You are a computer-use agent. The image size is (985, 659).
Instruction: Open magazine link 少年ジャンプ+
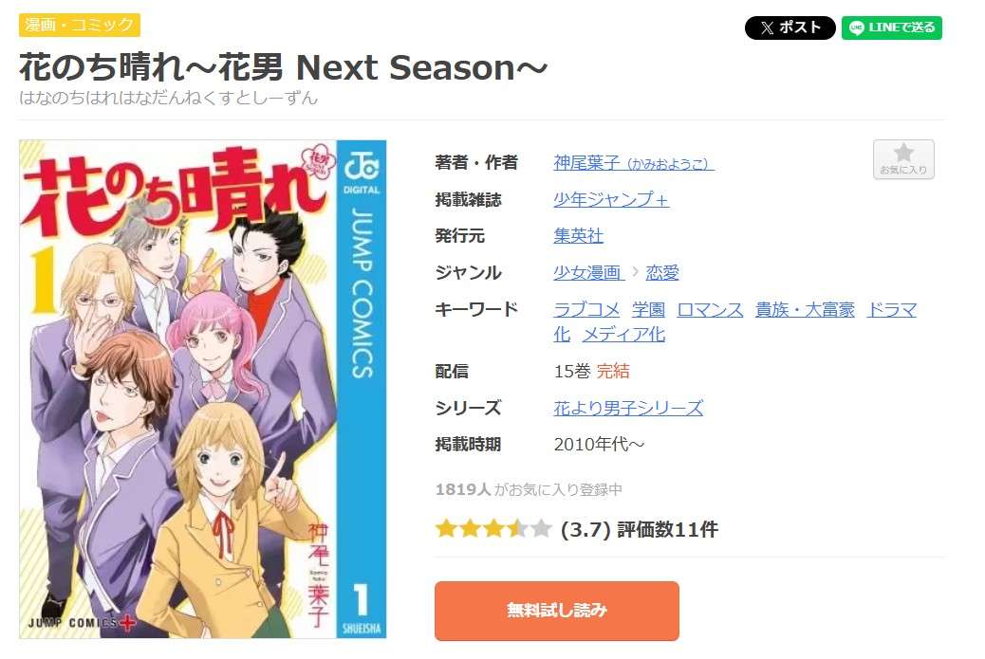point(611,199)
